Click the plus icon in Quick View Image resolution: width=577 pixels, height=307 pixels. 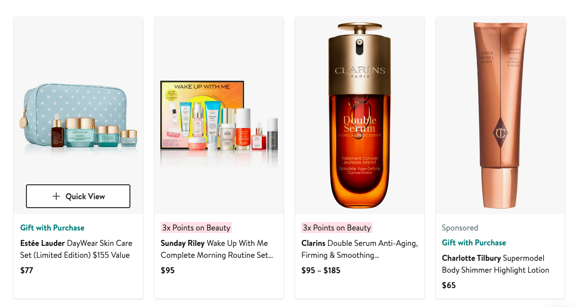(x=56, y=196)
